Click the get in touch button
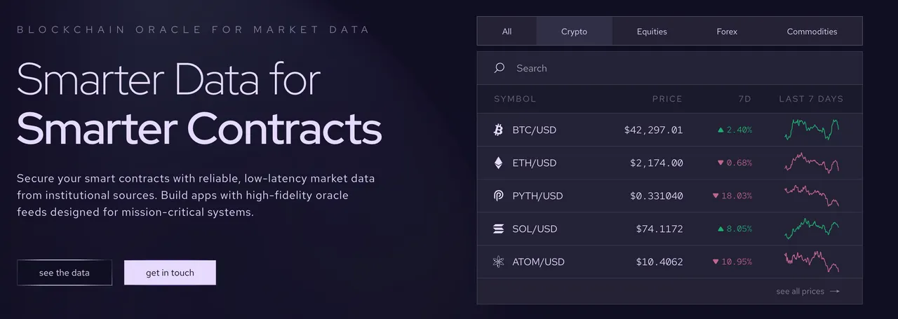This screenshot has height=319, width=898. coord(170,273)
